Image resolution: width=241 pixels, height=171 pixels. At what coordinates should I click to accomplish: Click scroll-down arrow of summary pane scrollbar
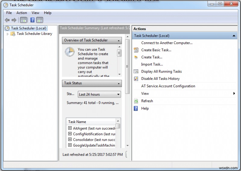(127, 145)
